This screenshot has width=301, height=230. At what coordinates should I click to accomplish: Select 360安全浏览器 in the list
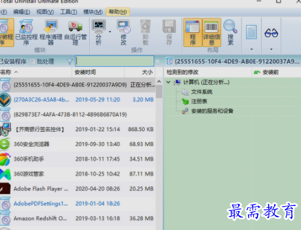(x=78, y=144)
